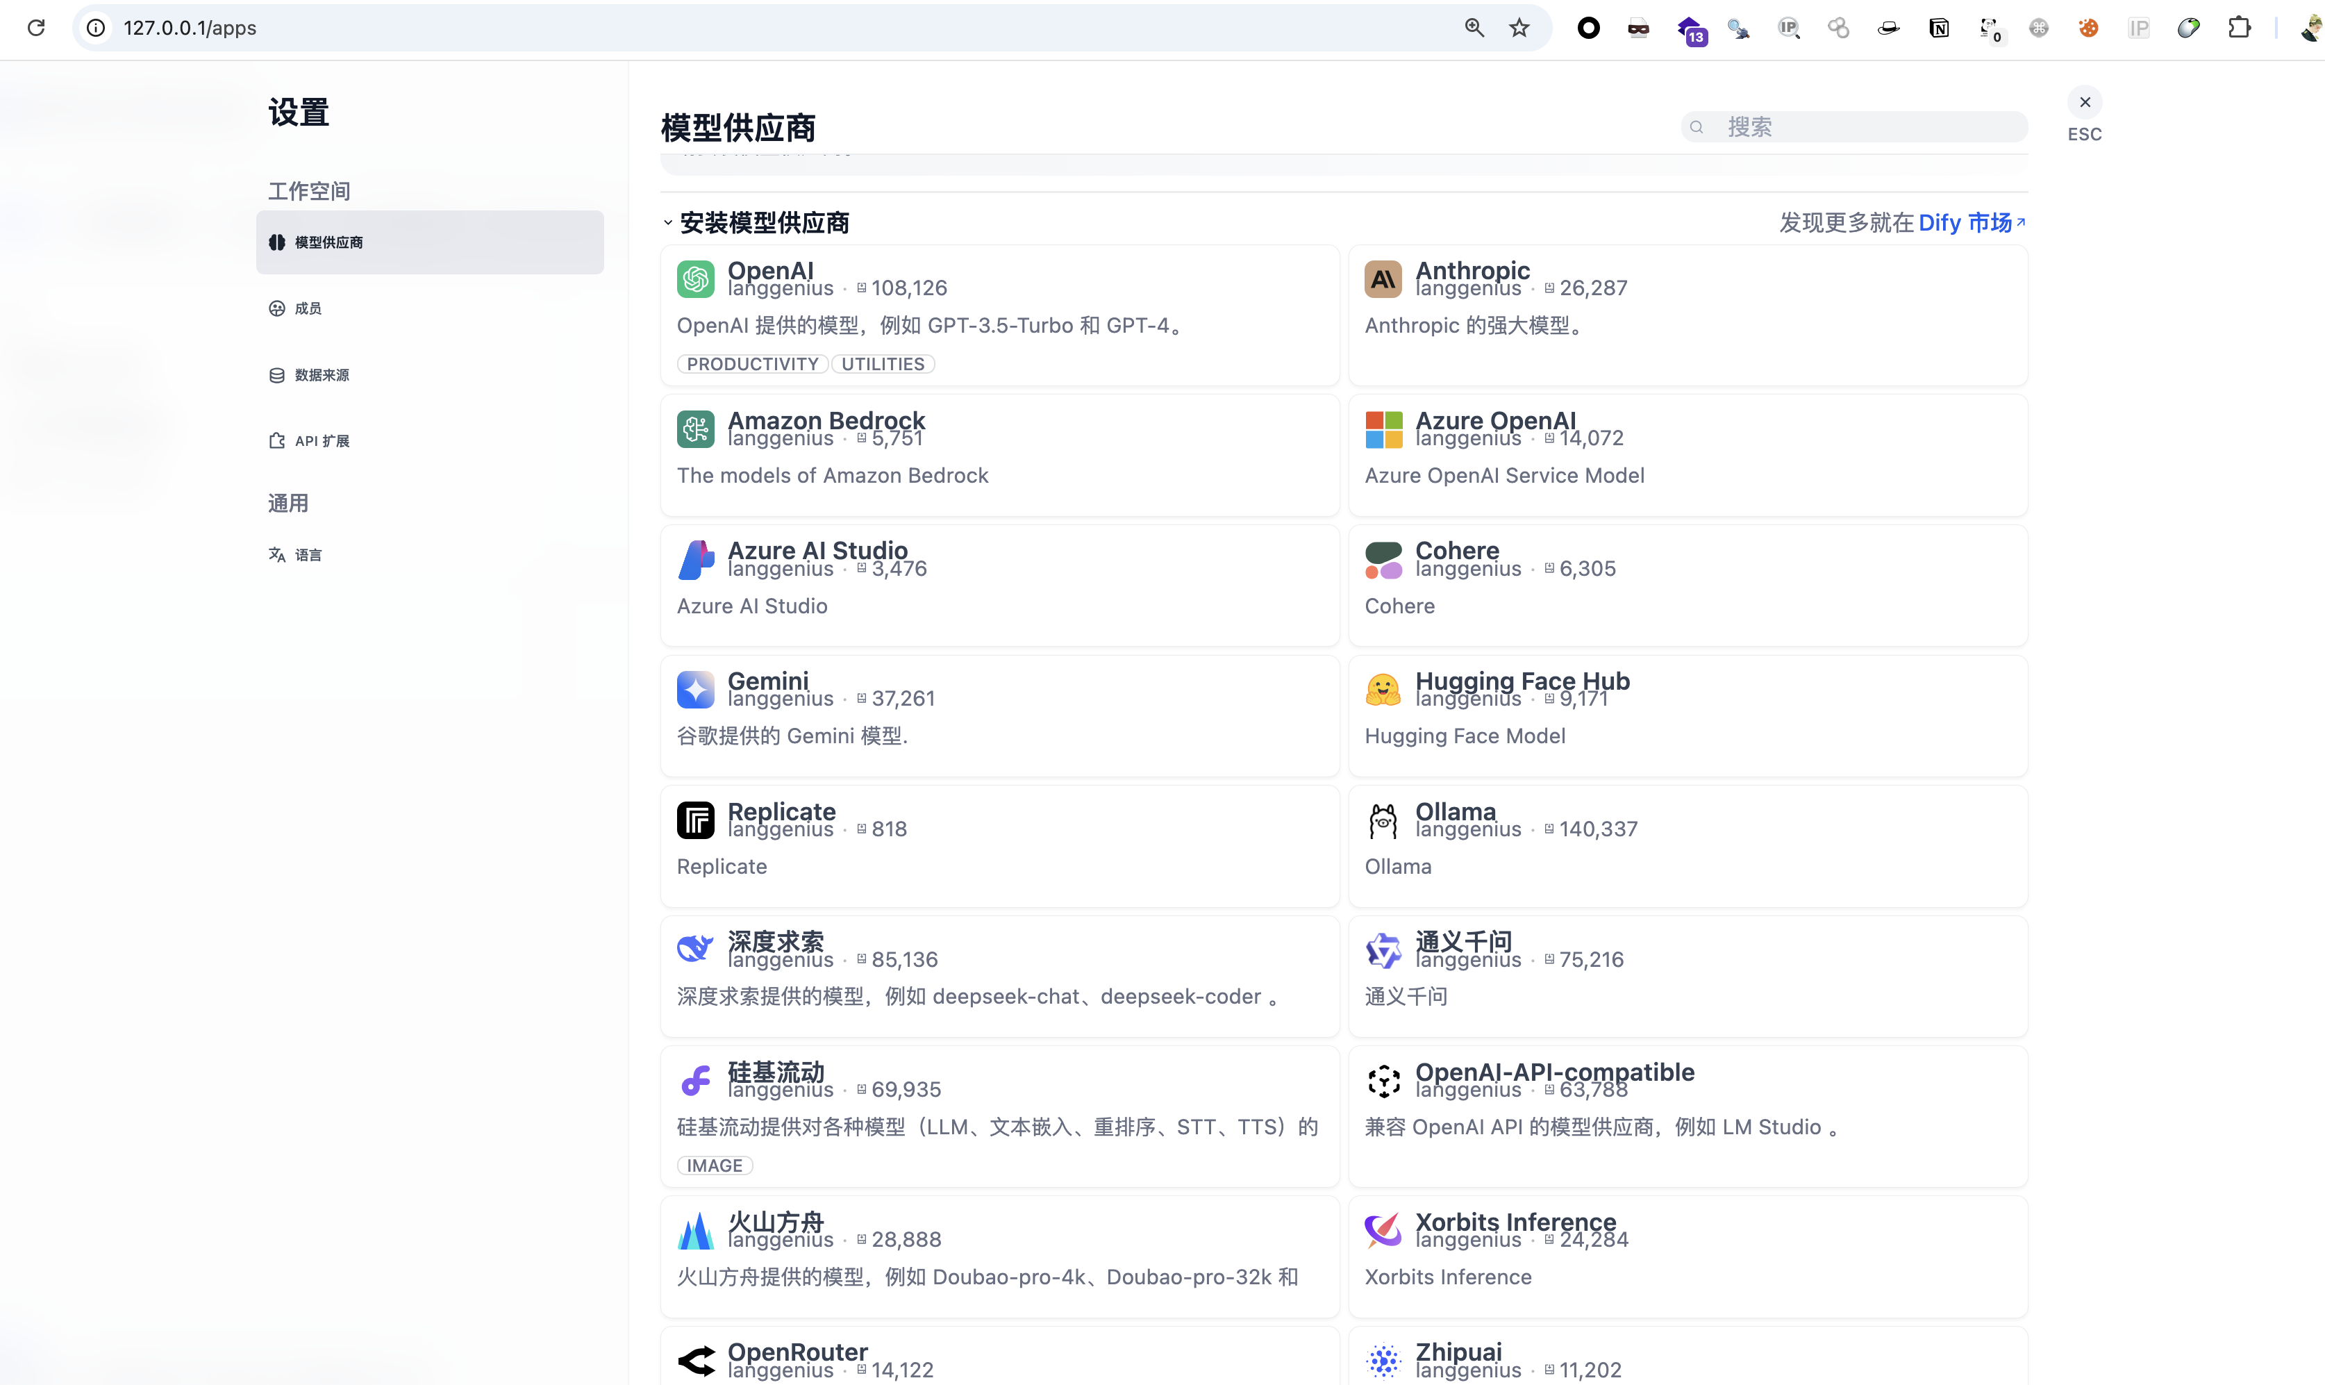
Task: Click the 深度求索 card description text
Action: [x=978, y=996]
